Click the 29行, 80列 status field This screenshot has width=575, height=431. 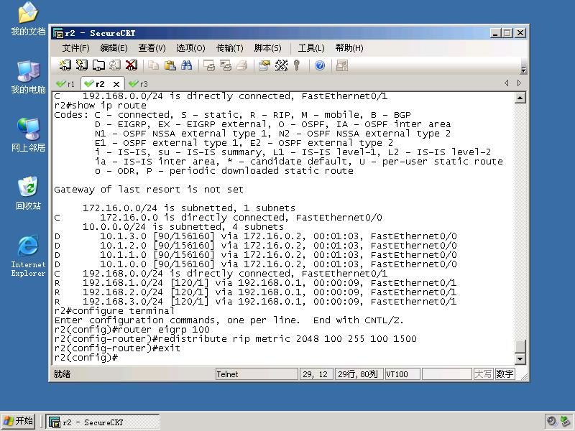tap(359, 374)
